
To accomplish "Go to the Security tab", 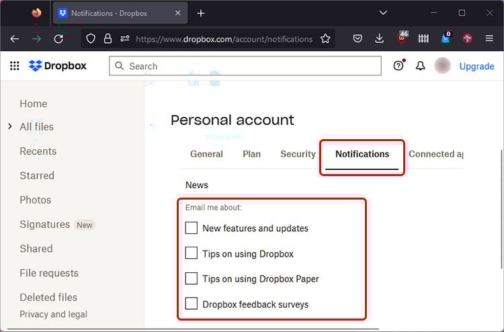I will coord(298,155).
